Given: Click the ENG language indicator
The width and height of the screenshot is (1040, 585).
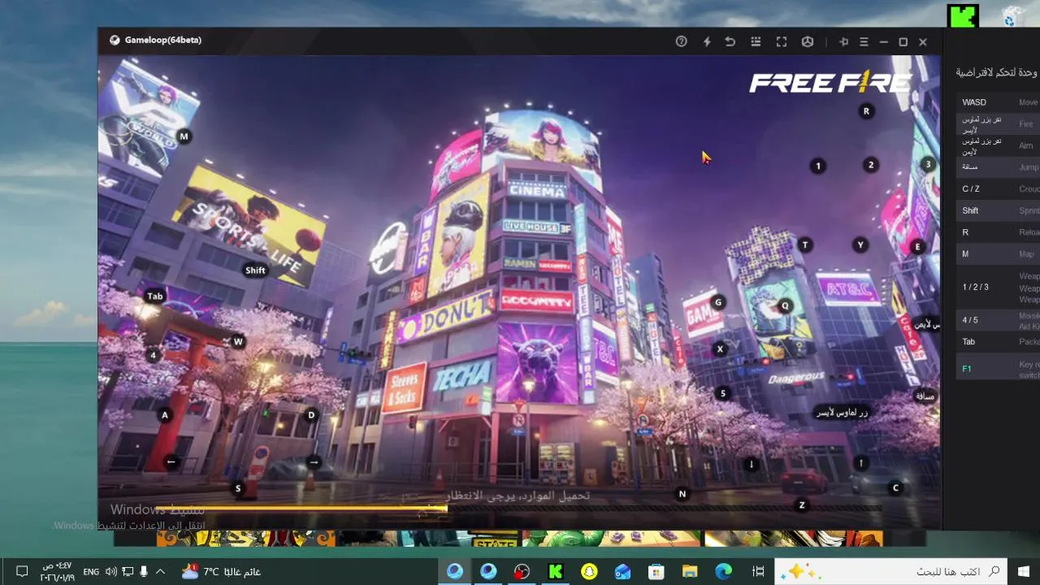Looking at the screenshot, I should tap(91, 572).
